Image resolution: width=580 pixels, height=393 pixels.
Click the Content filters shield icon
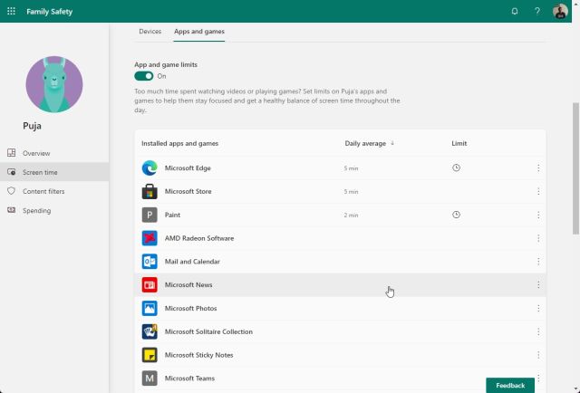point(12,191)
